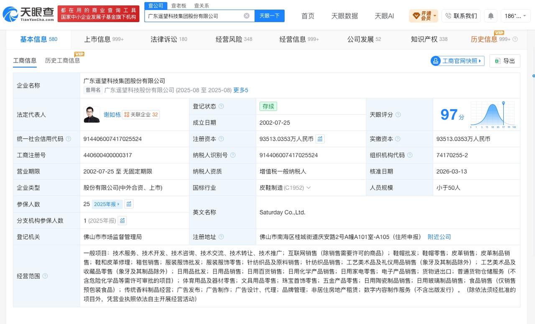
Task: Click the 天眼一下 search button
Action: pos(269,16)
